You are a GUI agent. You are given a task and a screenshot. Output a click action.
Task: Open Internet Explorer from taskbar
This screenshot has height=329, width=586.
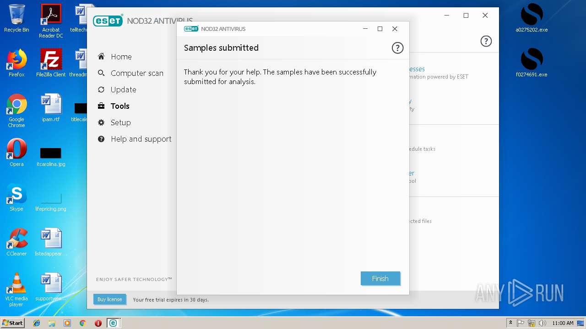[37, 323]
